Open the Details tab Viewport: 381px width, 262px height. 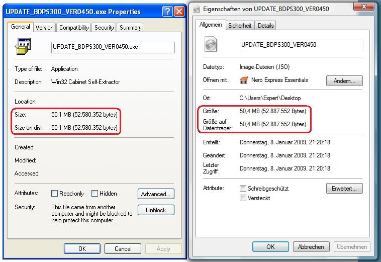tap(266, 25)
